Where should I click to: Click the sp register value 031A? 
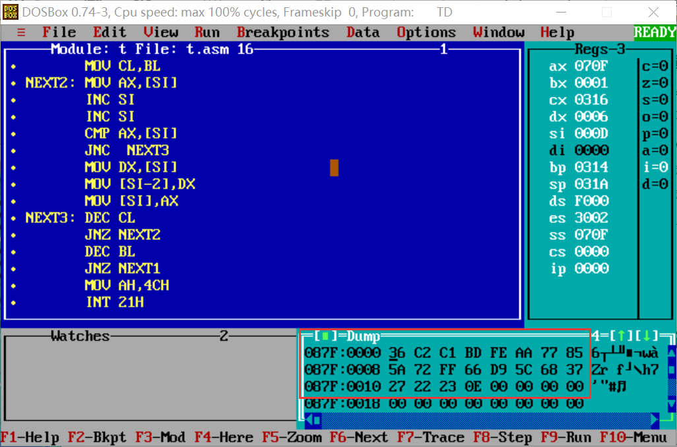click(591, 184)
